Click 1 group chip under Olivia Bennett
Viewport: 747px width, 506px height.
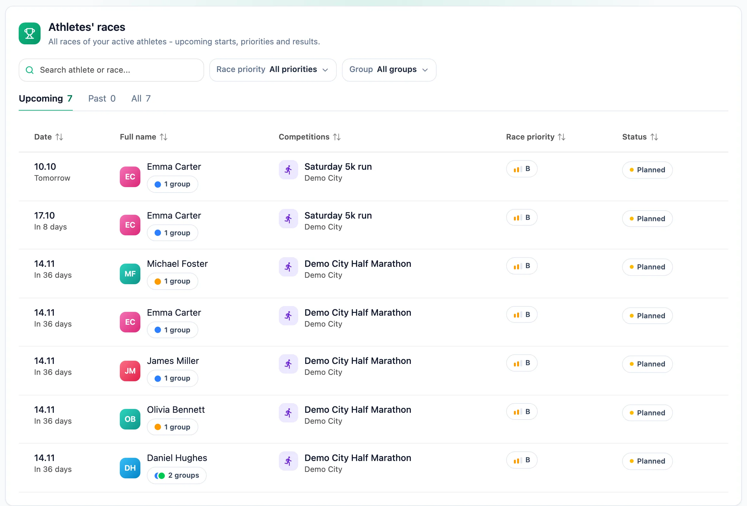(172, 427)
